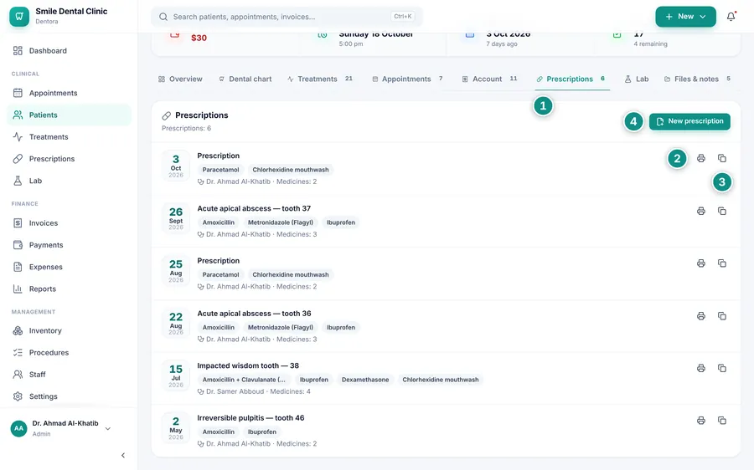Screen dimensions: 754x470
Task: Switch to the Account tab
Action: pyautogui.click(x=489, y=79)
